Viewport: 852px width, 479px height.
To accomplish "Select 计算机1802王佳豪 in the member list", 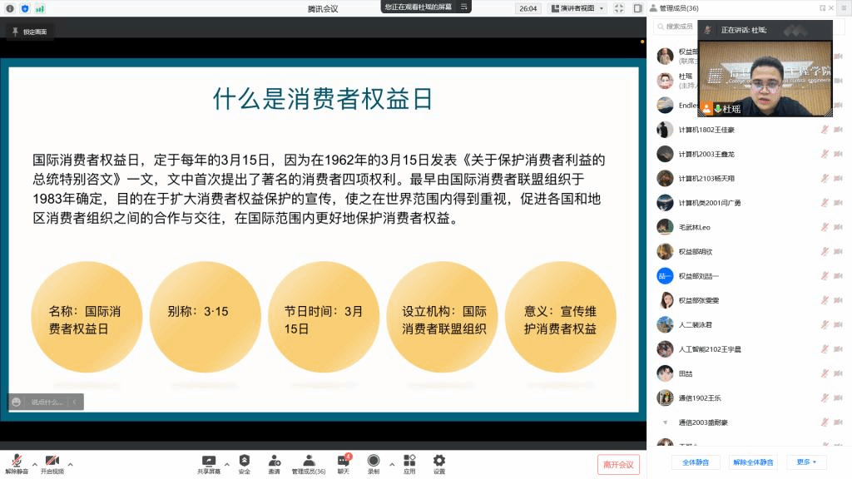I will (706, 130).
